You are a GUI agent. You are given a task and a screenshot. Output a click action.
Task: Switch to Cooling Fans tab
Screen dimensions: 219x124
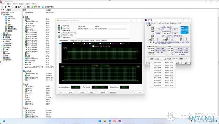(x=73, y=41)
